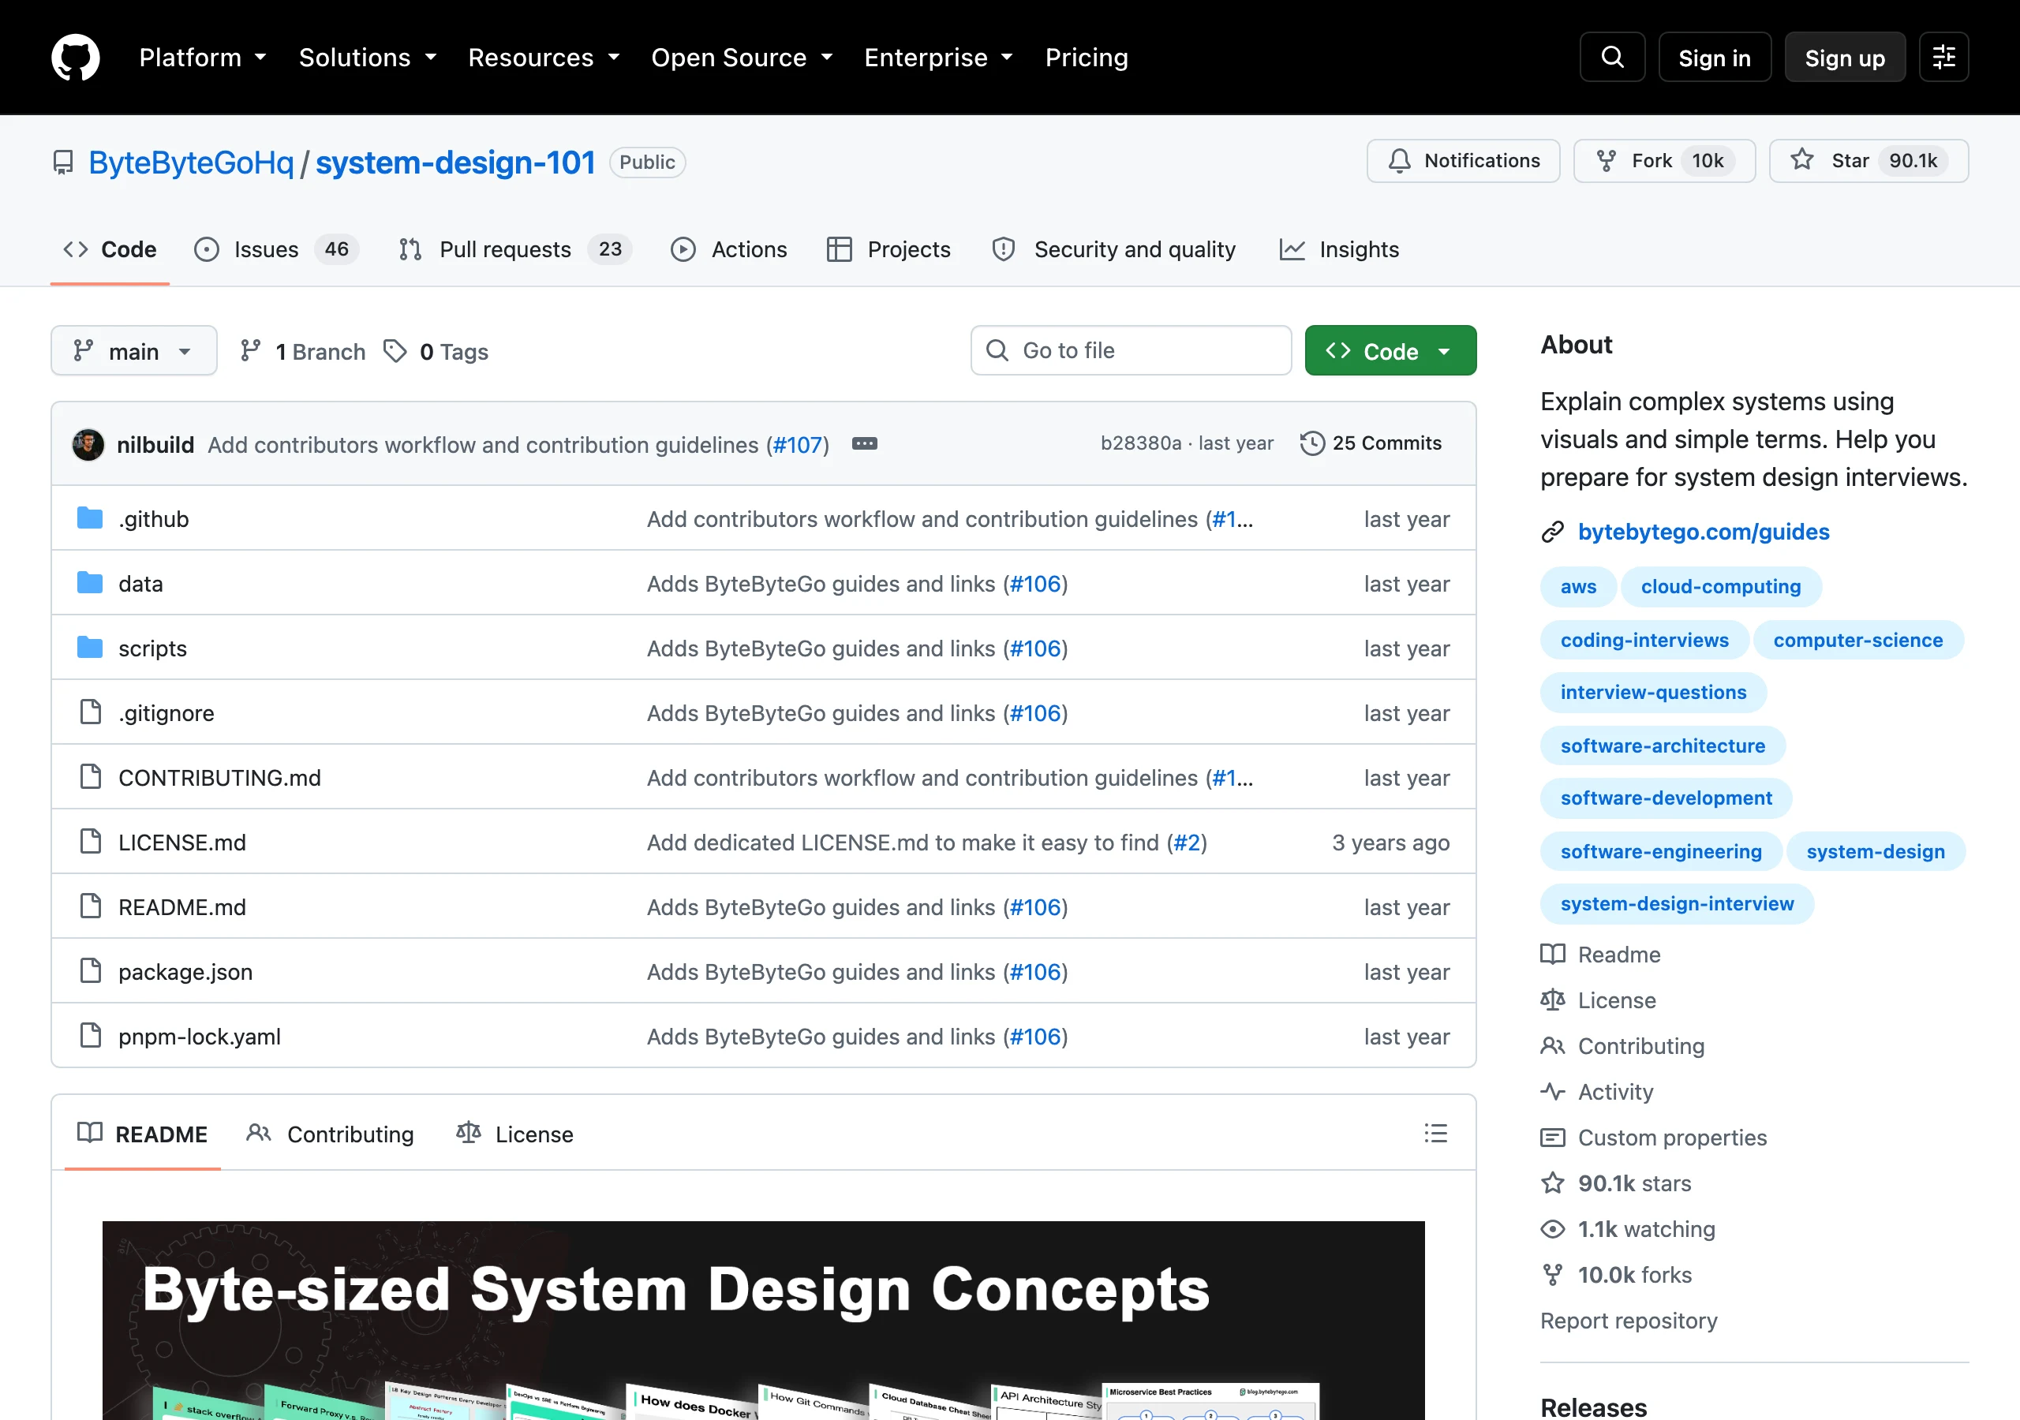
Task: Click the scripts folder icon
Action: [90, 648]
